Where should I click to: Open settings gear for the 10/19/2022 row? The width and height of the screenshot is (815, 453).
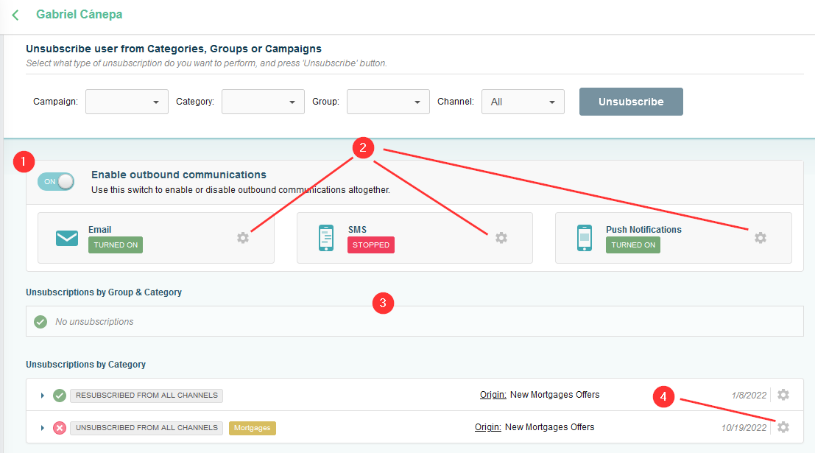coord(783,427)
